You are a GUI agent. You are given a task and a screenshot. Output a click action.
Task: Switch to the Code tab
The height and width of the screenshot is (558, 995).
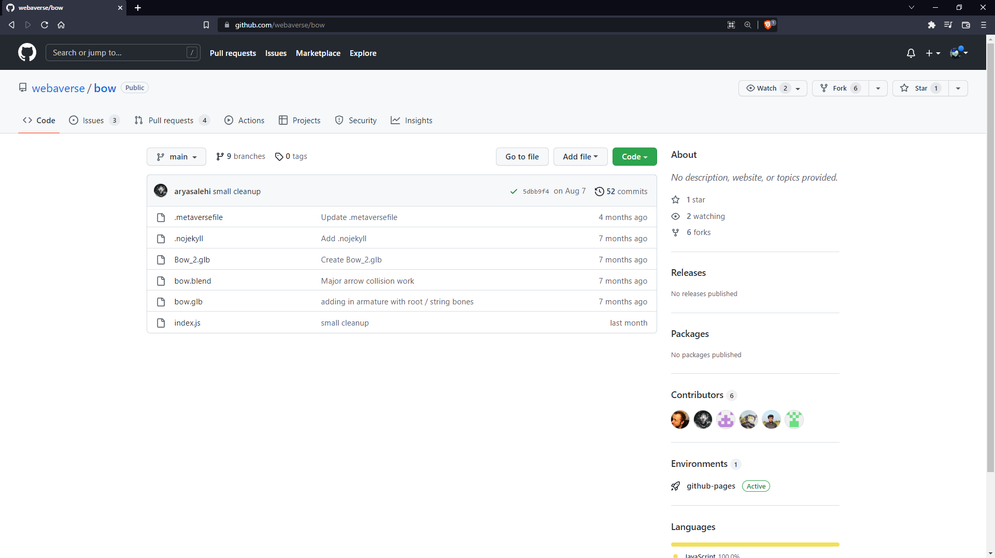point(39,121)
